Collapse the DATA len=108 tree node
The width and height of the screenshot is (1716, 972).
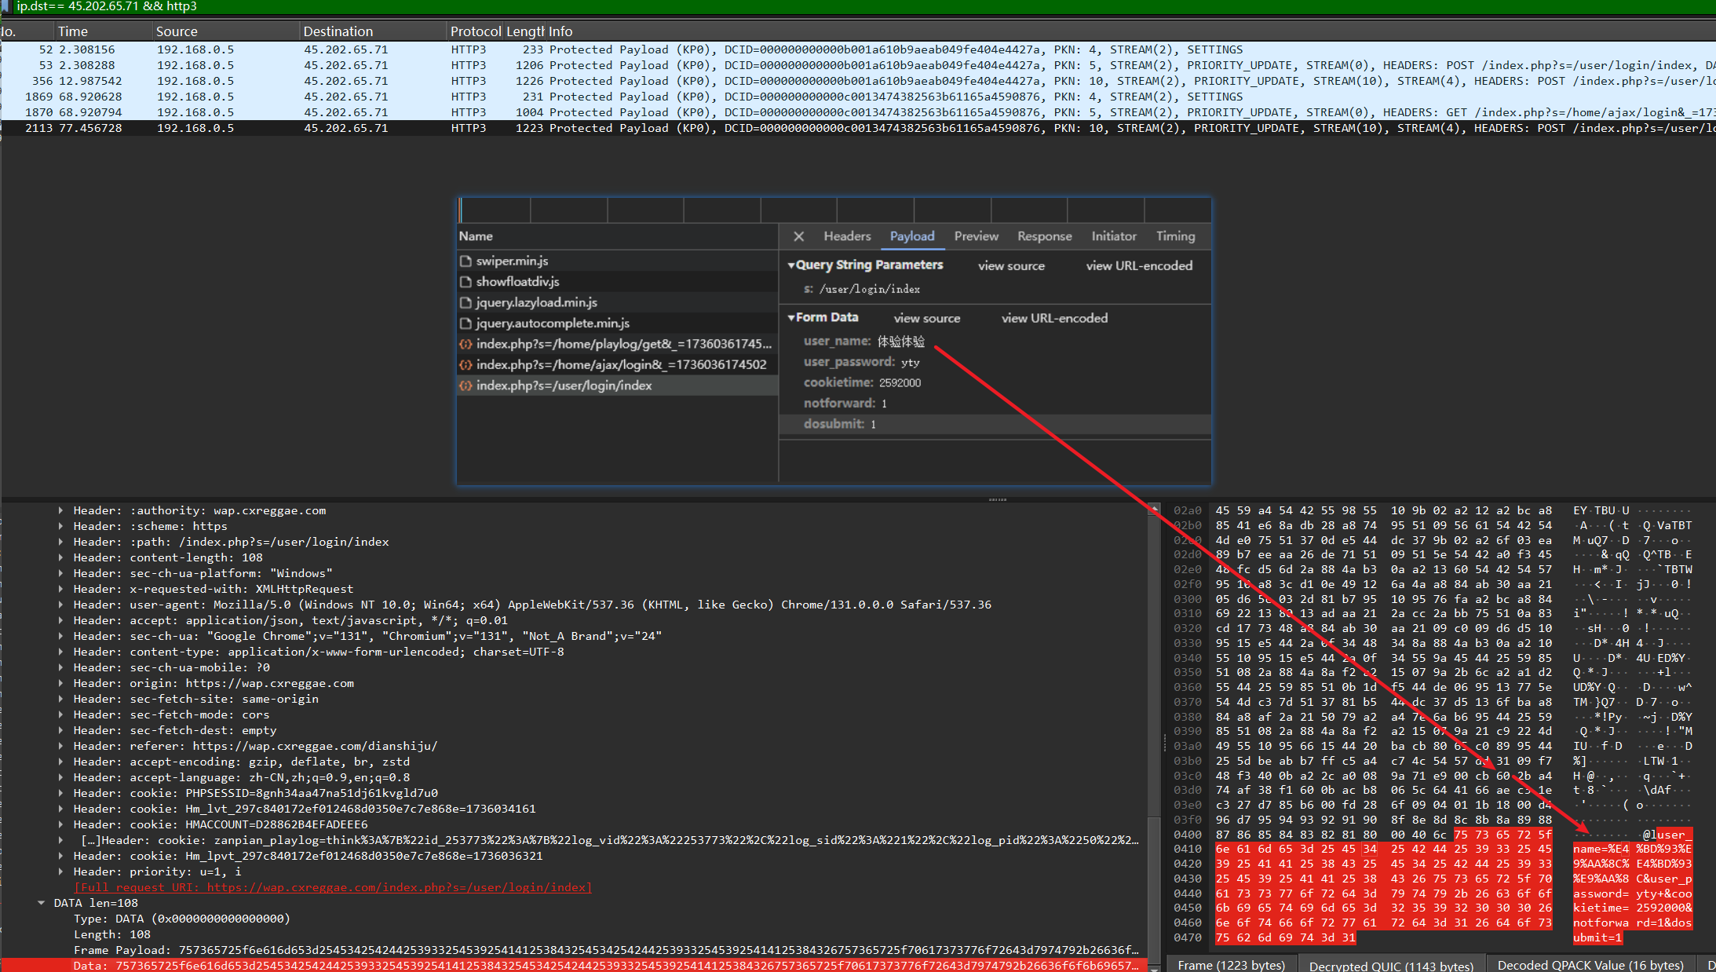pyautogui.click(x=41, y=903)
